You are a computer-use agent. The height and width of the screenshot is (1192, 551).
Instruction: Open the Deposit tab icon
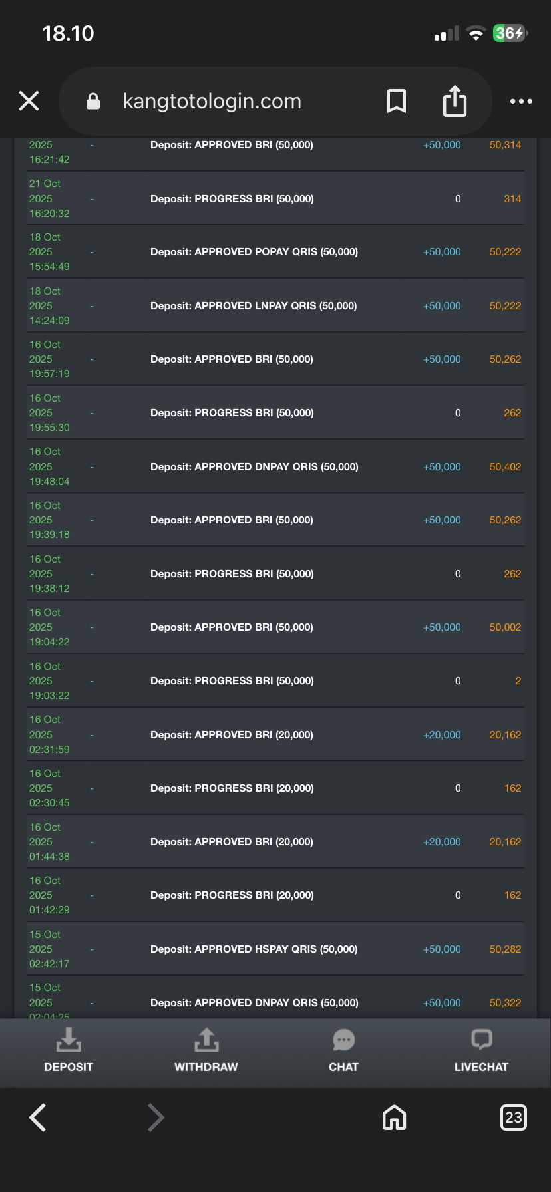69,1040
